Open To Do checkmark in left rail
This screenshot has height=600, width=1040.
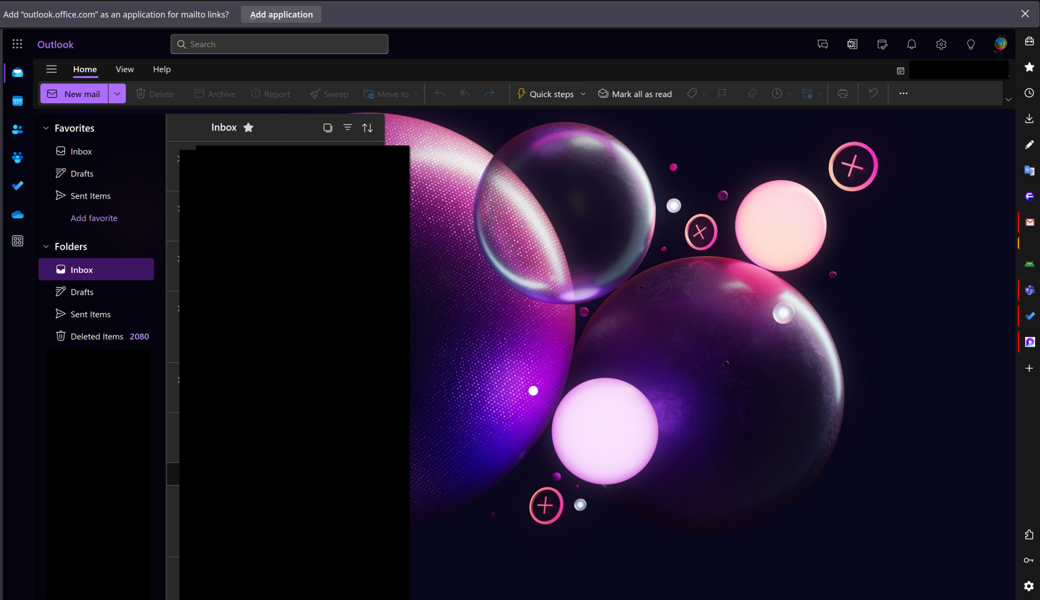[17, 186]
